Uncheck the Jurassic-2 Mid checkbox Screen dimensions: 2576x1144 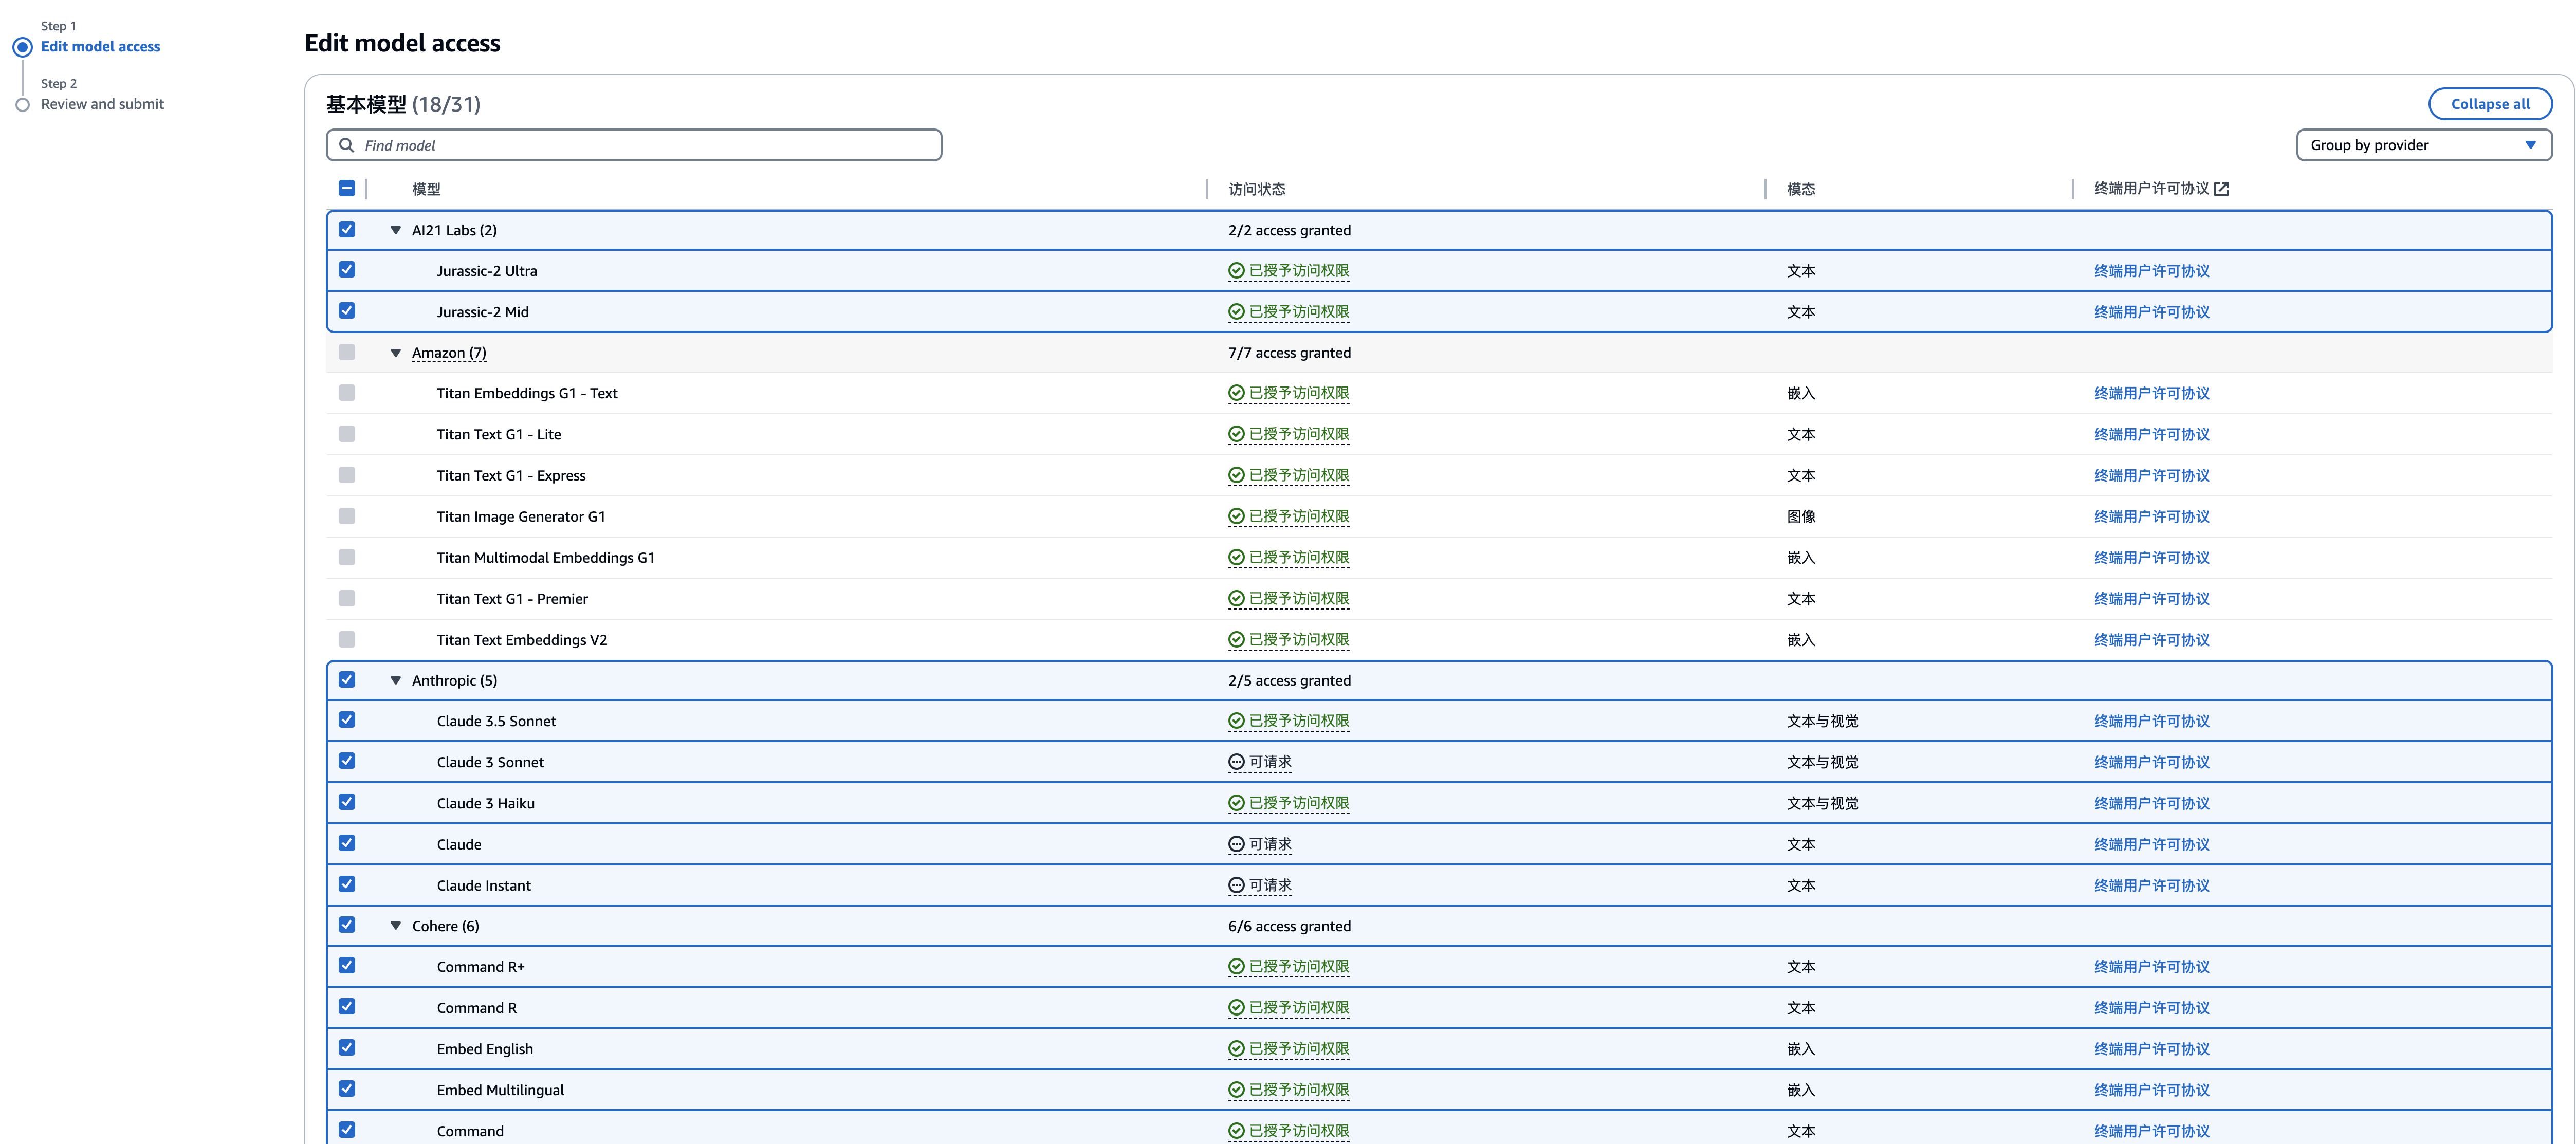[347, 311]
